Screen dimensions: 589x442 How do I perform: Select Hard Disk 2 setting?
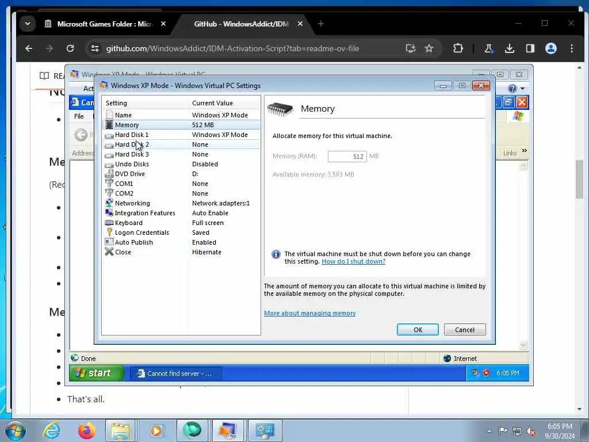click(181, 144)
